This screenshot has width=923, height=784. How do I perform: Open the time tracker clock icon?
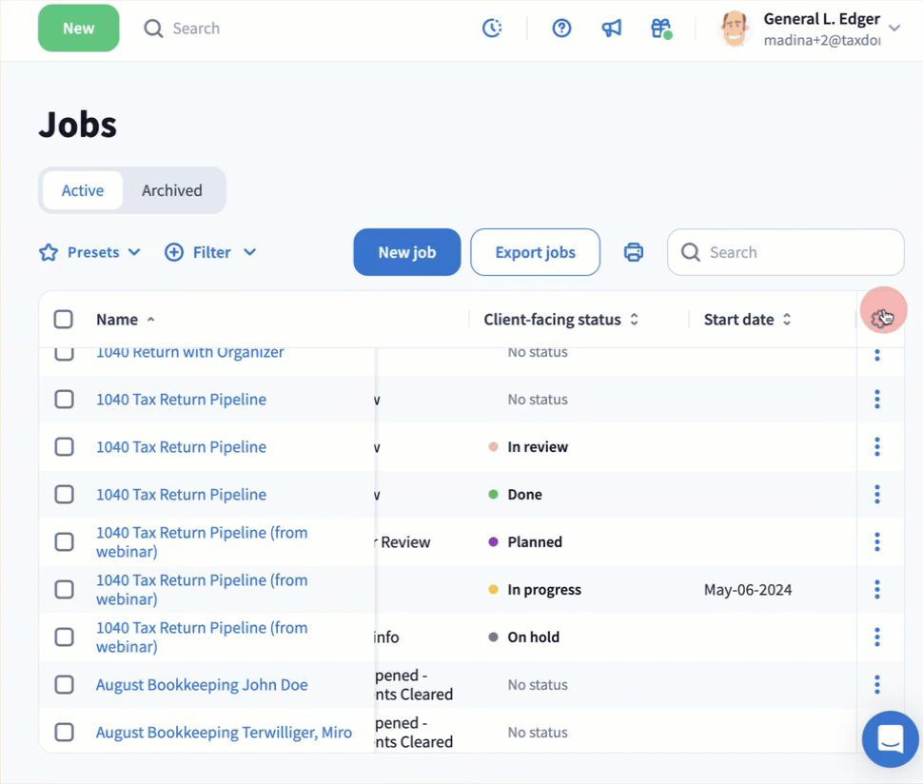492,29
